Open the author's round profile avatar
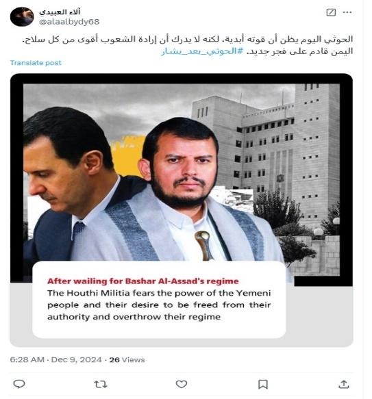This screenshot has width=372, height=399. (x=22, y=17)
